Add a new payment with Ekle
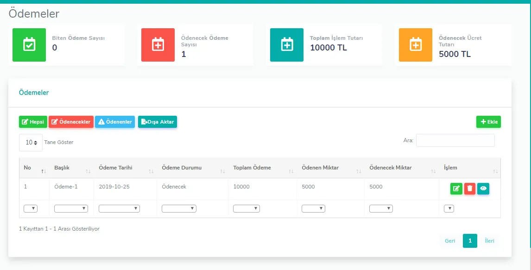Image resolution: width=531 pixels, height=270 pixels. pos(489,122)
